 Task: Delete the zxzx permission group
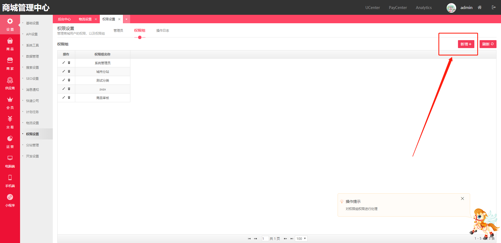coord(69,89)
